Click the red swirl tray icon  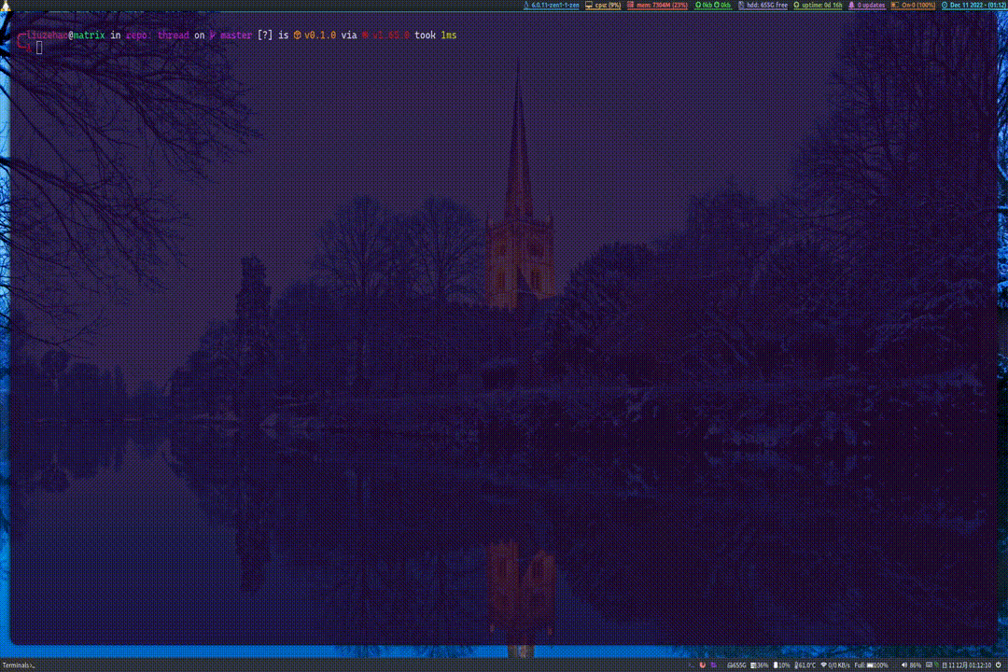[702, 665]
